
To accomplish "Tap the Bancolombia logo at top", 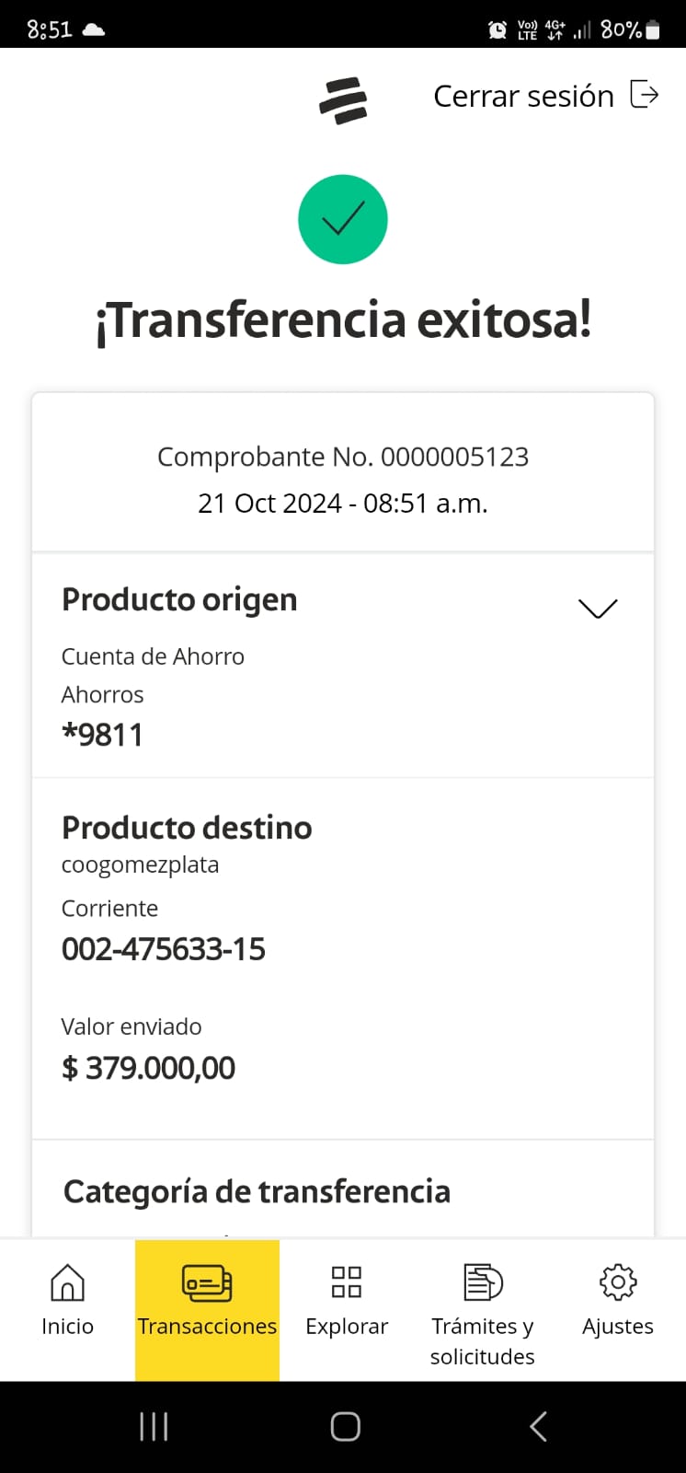I will click(343, 100).
